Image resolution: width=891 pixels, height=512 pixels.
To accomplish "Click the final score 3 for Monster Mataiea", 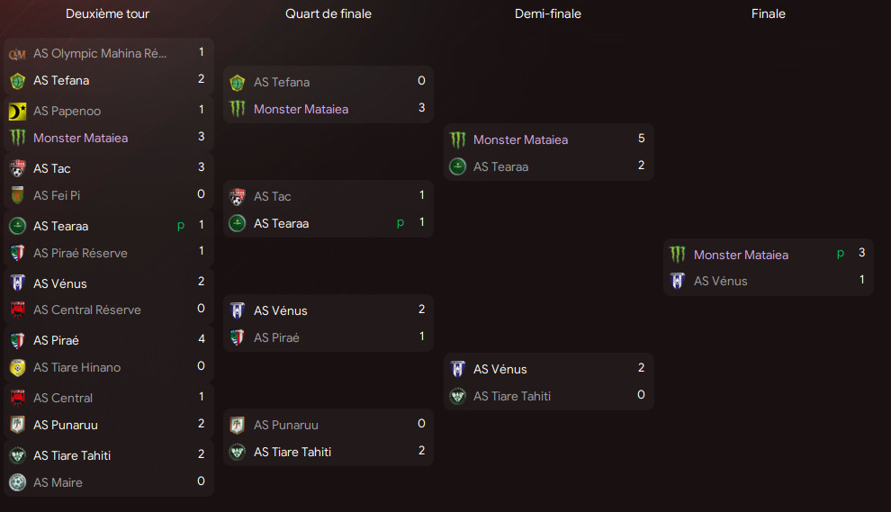I will coord(861,253).
